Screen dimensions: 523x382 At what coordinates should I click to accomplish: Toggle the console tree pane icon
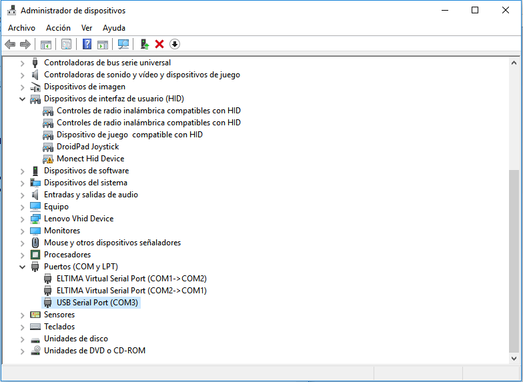(x=45, y=44)
